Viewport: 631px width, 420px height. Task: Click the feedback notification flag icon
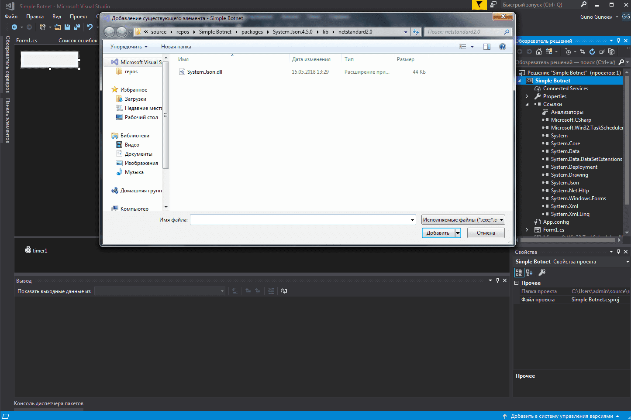[479, 5]
